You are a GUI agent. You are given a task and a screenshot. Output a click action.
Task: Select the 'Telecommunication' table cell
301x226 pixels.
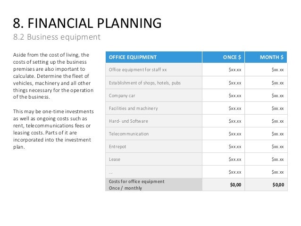point(154,134)
